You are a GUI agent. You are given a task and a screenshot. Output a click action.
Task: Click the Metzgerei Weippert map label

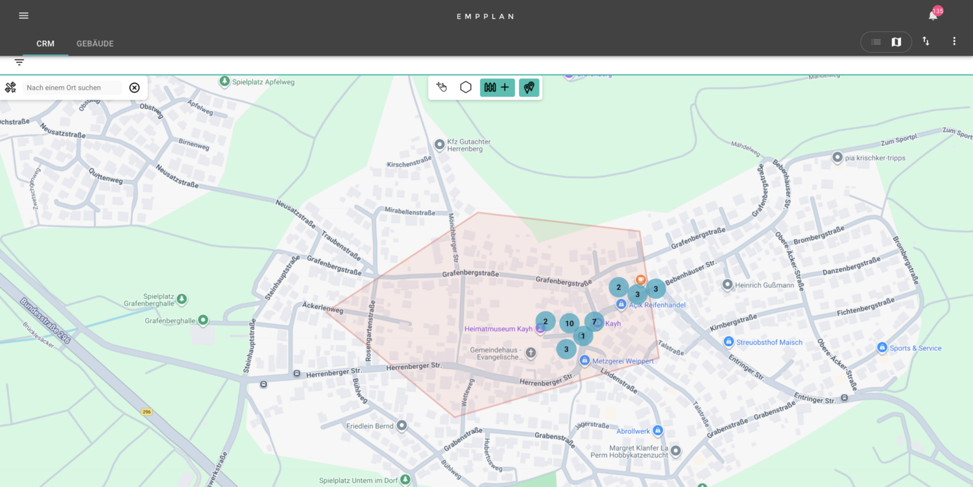[623, 361]
